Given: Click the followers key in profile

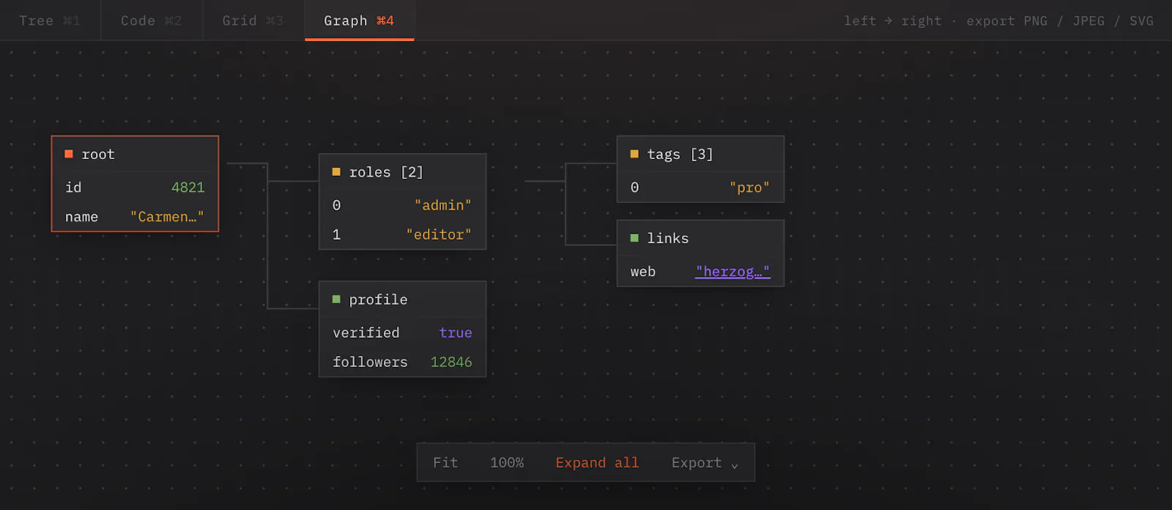Looking at the screenshot, I should tap(370, 362).
